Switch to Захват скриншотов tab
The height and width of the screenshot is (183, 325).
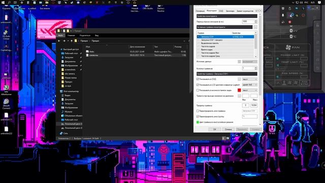pos(245,11)
